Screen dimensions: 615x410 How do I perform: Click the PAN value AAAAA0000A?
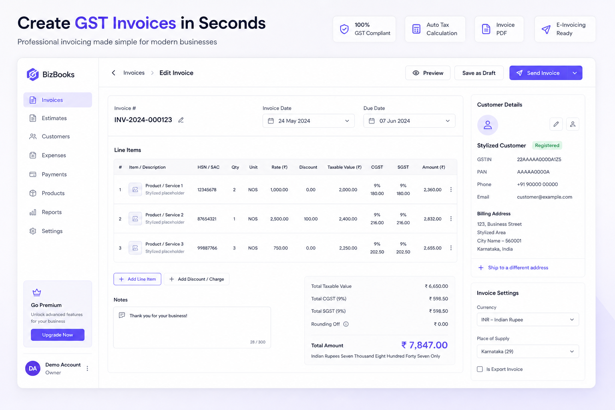pos(533,172)
